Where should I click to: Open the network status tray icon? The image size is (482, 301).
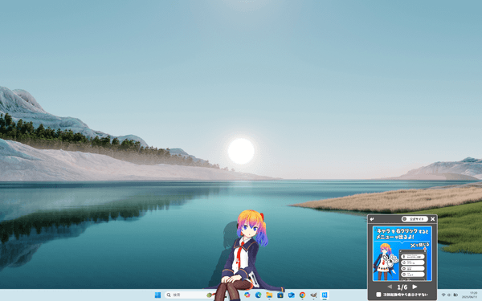pos(443,295)
